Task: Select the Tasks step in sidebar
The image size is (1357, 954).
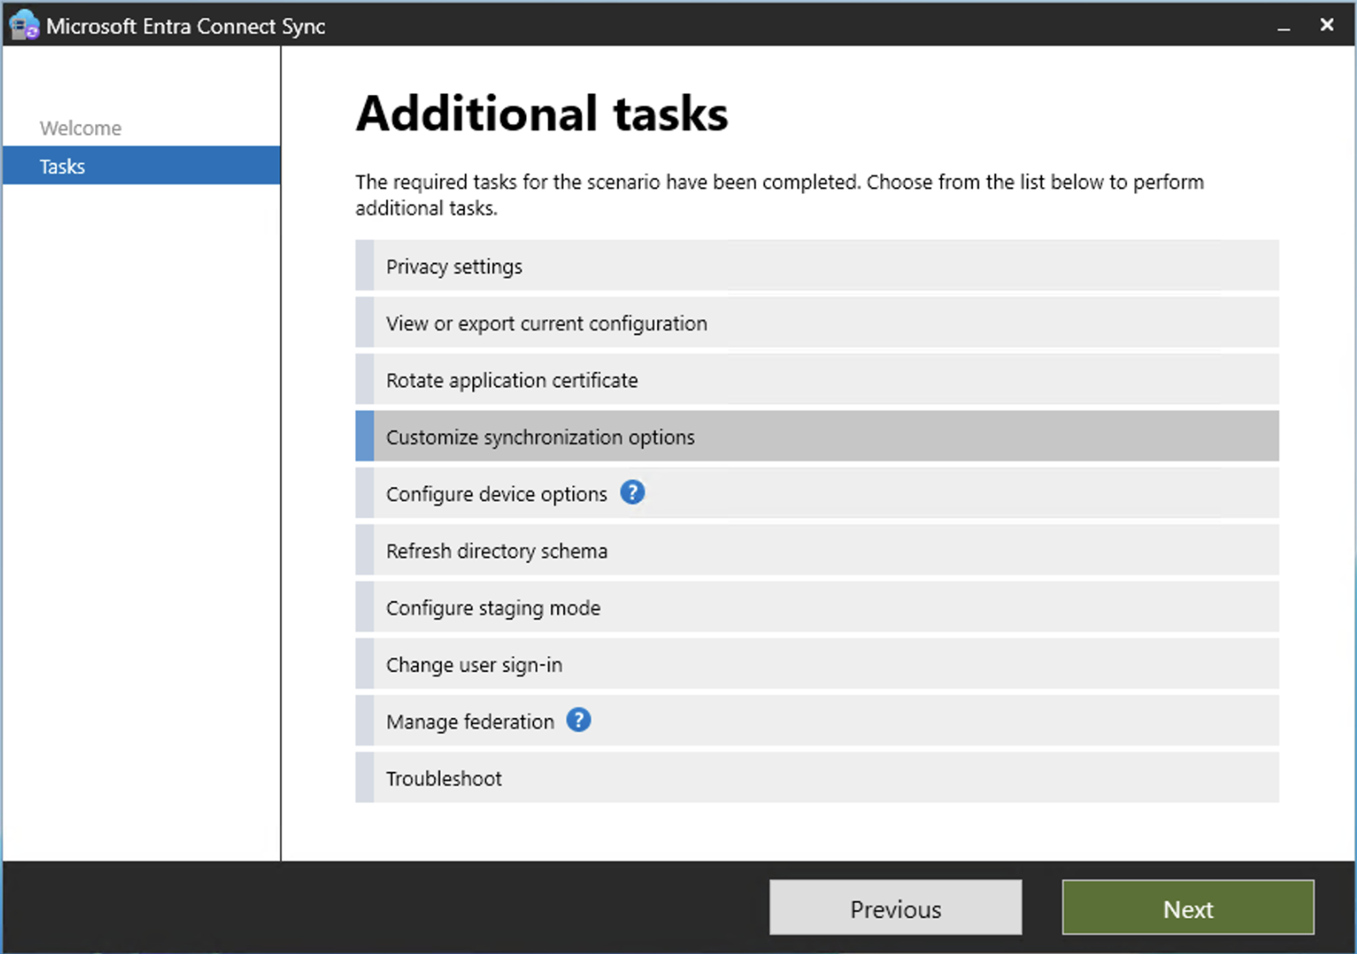Action: point(142,166)
